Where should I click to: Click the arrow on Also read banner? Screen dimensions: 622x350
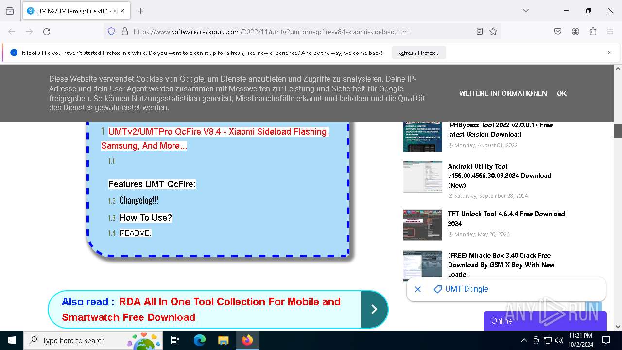374,309
